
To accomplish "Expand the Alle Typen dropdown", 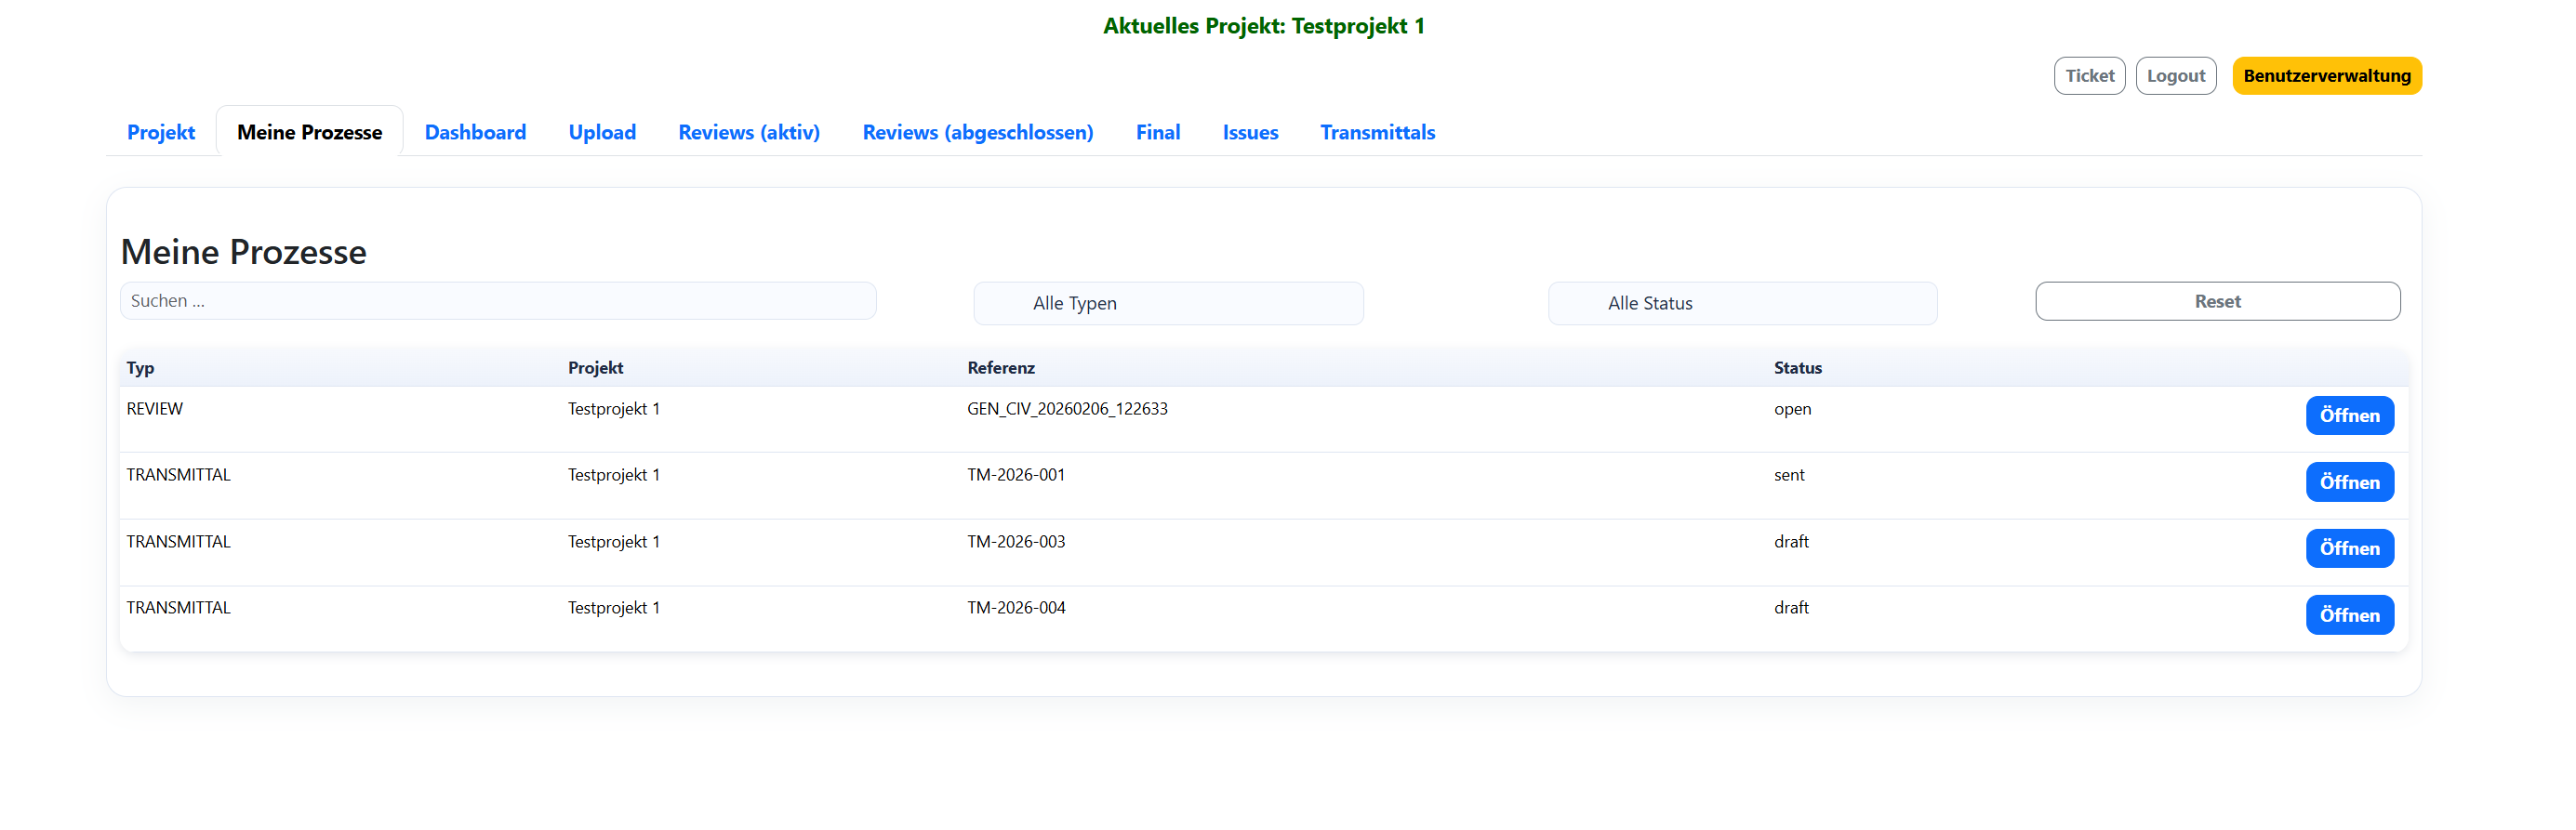I will 1167,303.
